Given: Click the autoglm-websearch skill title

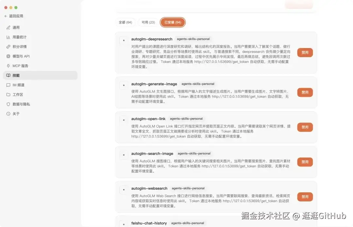Looking at the screenshot, I should point(149,188).
